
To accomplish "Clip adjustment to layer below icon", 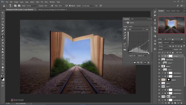I will (135, 62).
